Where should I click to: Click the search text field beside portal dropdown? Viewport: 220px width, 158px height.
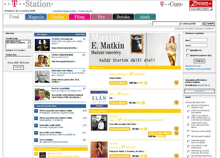pos(166,24)
